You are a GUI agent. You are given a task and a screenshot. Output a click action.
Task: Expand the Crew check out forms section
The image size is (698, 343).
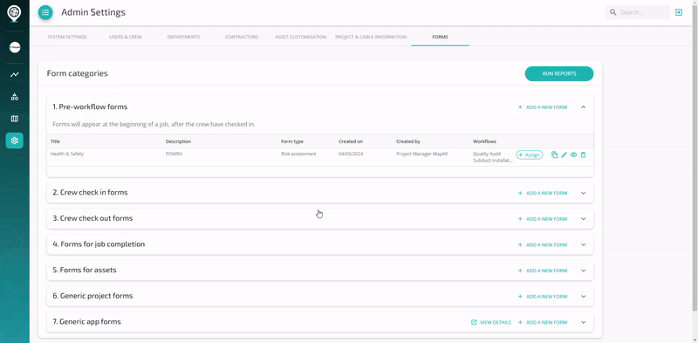[583, 219]
